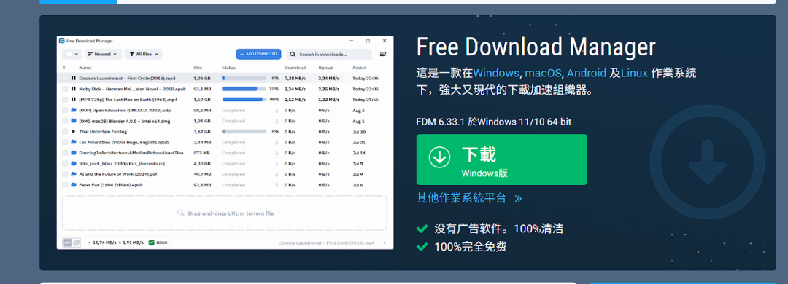The width and height of the screenshot is (788, 284).
Task: Open the Newest sort dropdown
Action: 103,54
